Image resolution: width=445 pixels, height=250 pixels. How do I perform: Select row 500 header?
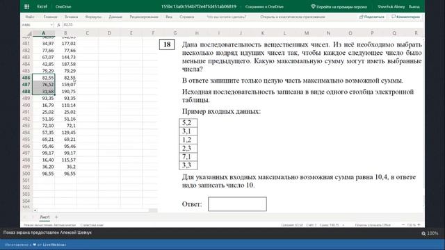pyautogui.click(x=26, y=174)
